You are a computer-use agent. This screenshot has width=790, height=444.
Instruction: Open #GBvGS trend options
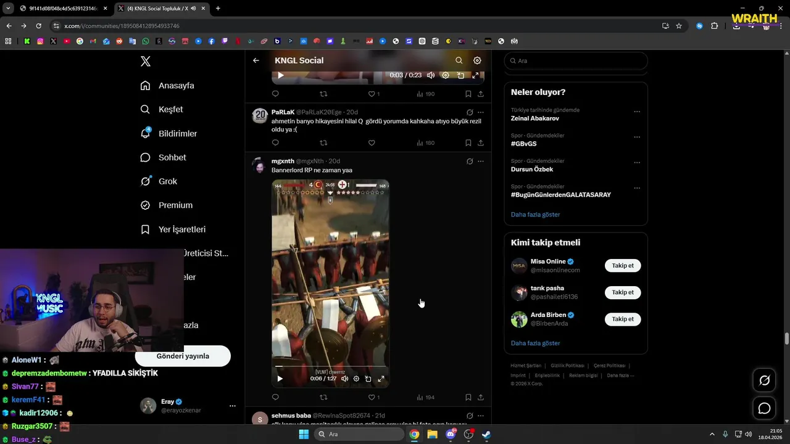pos(637,137)
